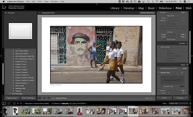The width and height of the screenshot is (193, 117).
Task: Show next page arrow in toolbar
Action: [49, 98]
